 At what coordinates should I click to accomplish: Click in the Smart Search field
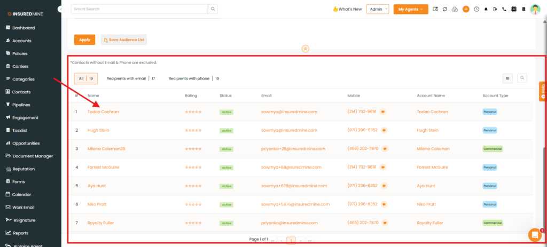[139, 9]
